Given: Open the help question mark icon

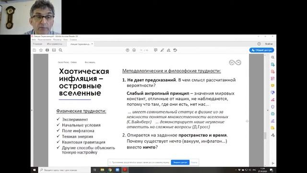Looking at the screenshot, I should (x=259, y=44).
